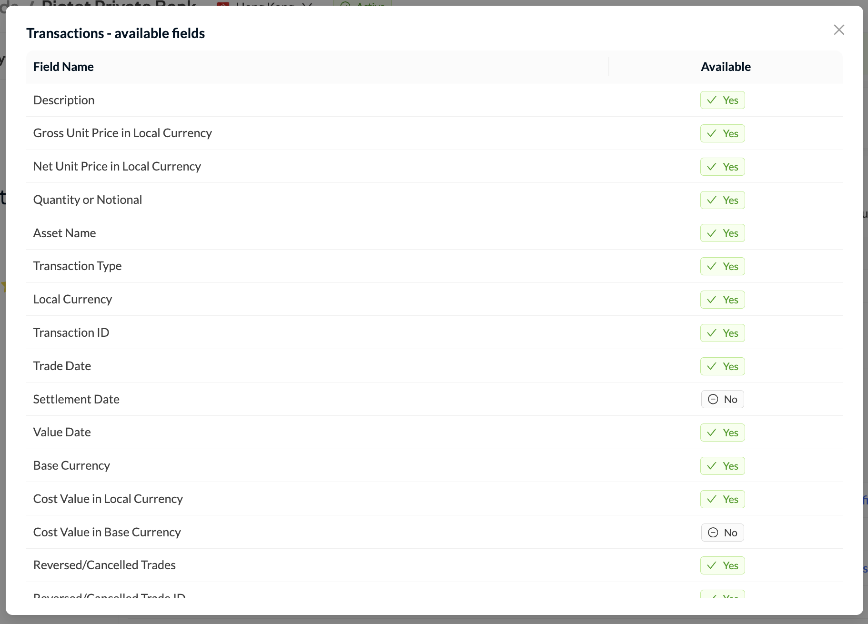The image size is (868, 624).
Task: Click the Yes badge for Asset Name
Action: pyautogui.click(x=722, y=233)
